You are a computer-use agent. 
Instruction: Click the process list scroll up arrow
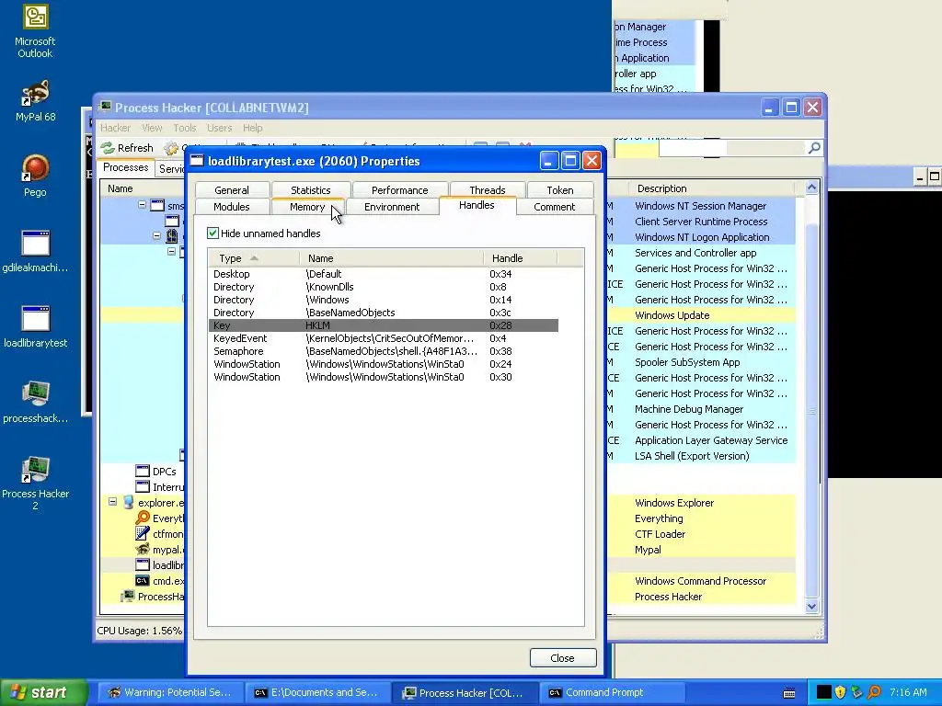coord(811,188)
